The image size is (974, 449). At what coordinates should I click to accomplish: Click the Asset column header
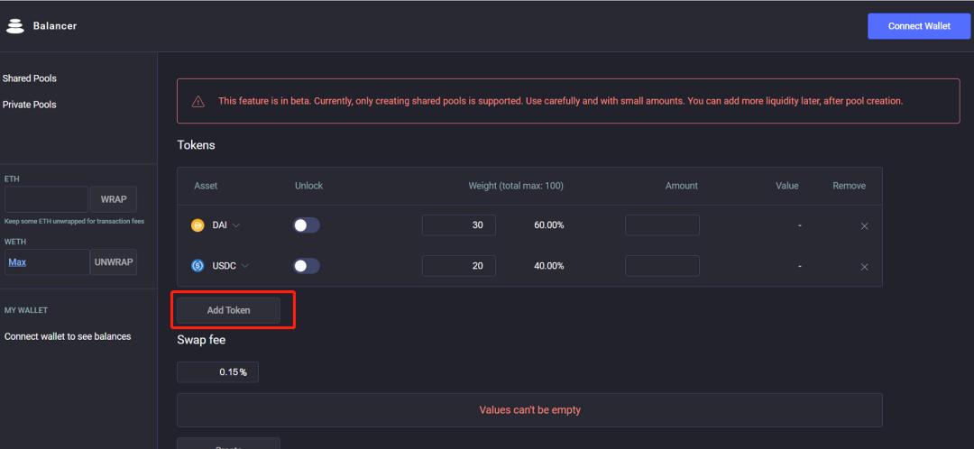(206, 186)
